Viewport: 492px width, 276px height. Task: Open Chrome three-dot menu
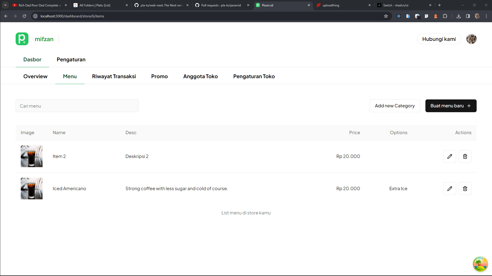coord(486,16)
